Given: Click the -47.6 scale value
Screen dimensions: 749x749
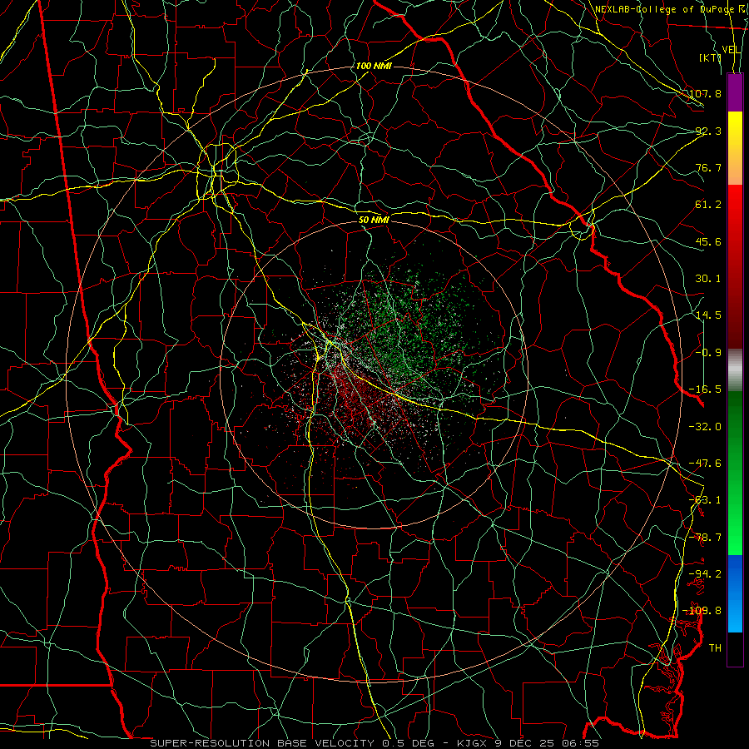Looking at the screenshot, I should tap(705, 464).
